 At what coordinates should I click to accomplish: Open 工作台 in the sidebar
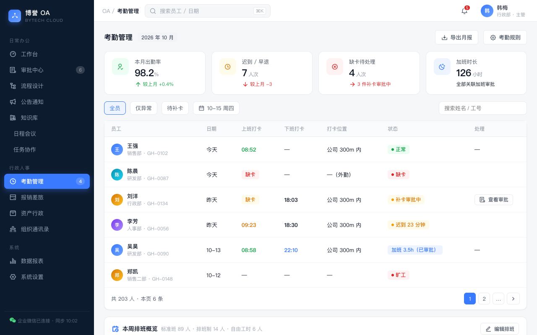pos(47,54)
